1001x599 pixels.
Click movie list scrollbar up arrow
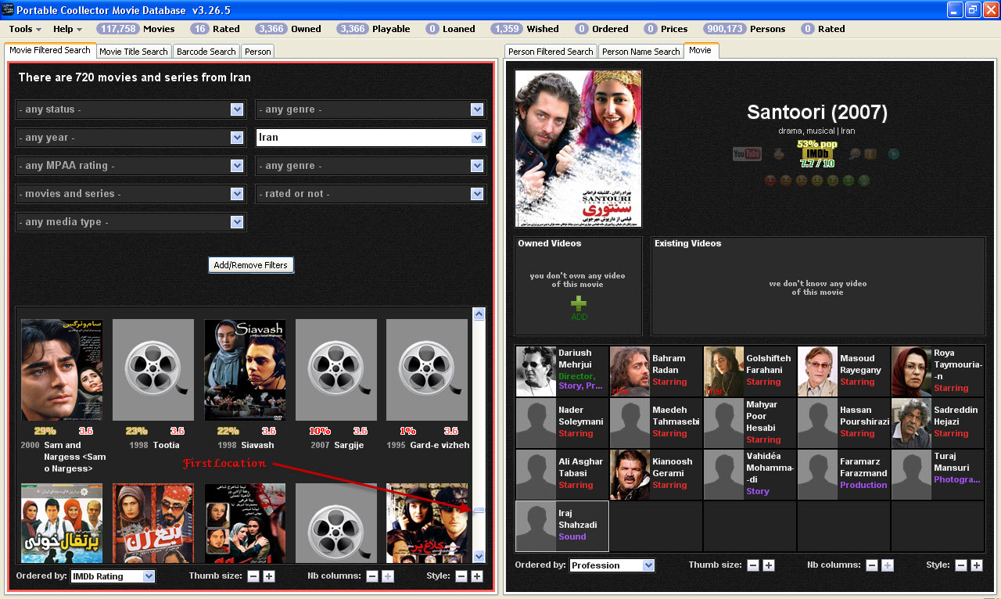(x=479, y=314)
